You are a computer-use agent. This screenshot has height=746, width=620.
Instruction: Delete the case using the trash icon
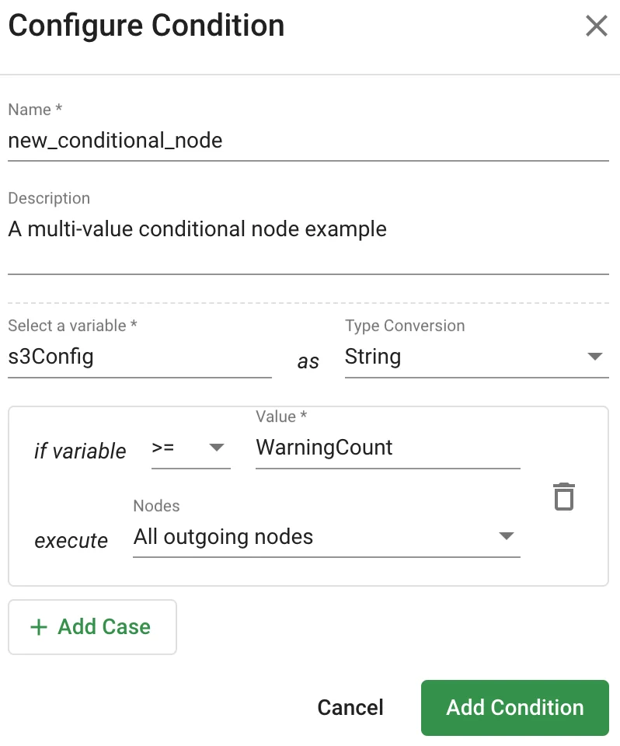[563, 496]
